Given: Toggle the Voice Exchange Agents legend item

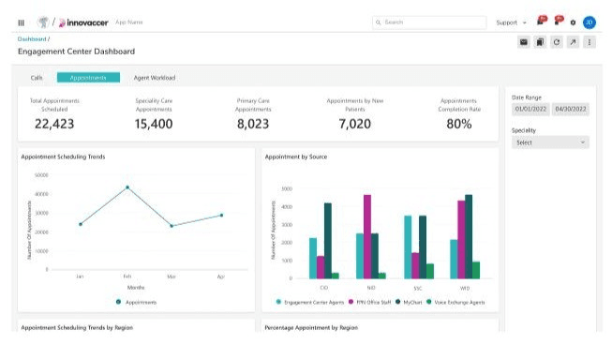Looking at the screenshot, I should [x=455, y=302].
